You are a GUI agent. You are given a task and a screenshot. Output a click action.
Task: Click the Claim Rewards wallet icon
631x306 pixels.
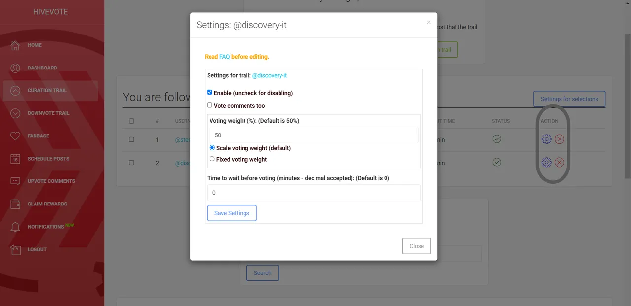15,204
